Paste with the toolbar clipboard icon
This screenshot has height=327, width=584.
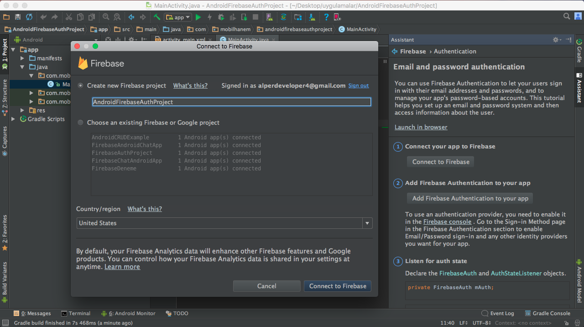[91, 17]
